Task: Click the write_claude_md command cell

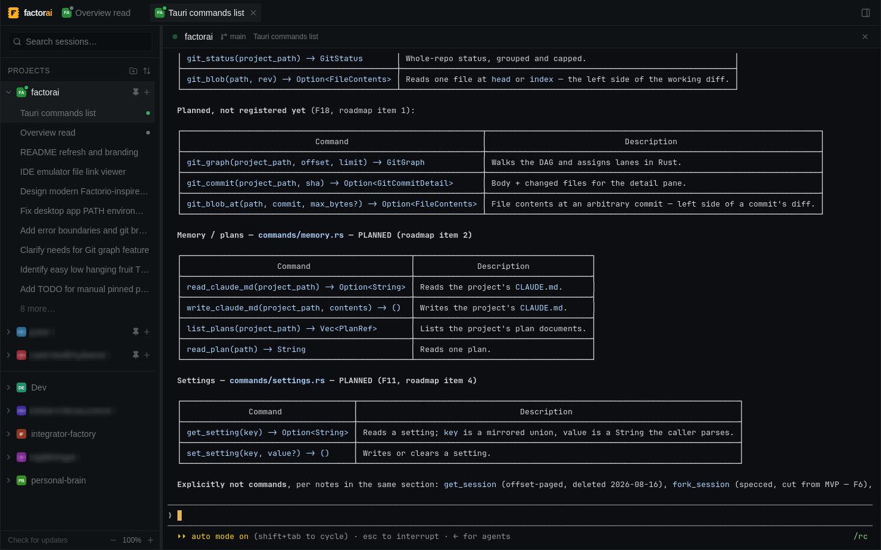Action: pyautogui.click(x=296, y=308)
